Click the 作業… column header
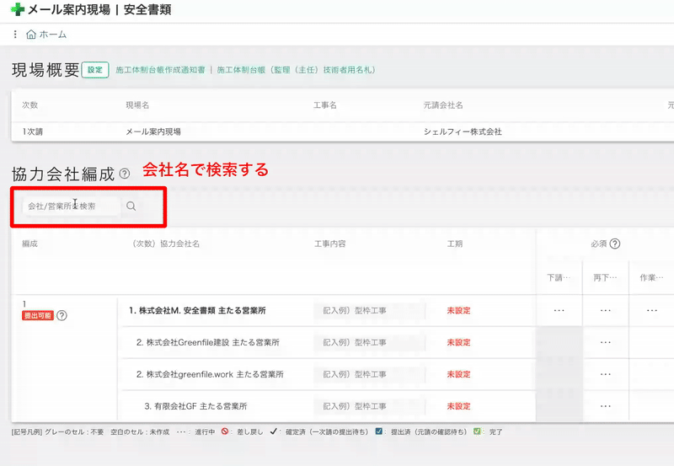The width and height of the screenshot is (674, 466). pyautogui.click(x=651, y=278)
